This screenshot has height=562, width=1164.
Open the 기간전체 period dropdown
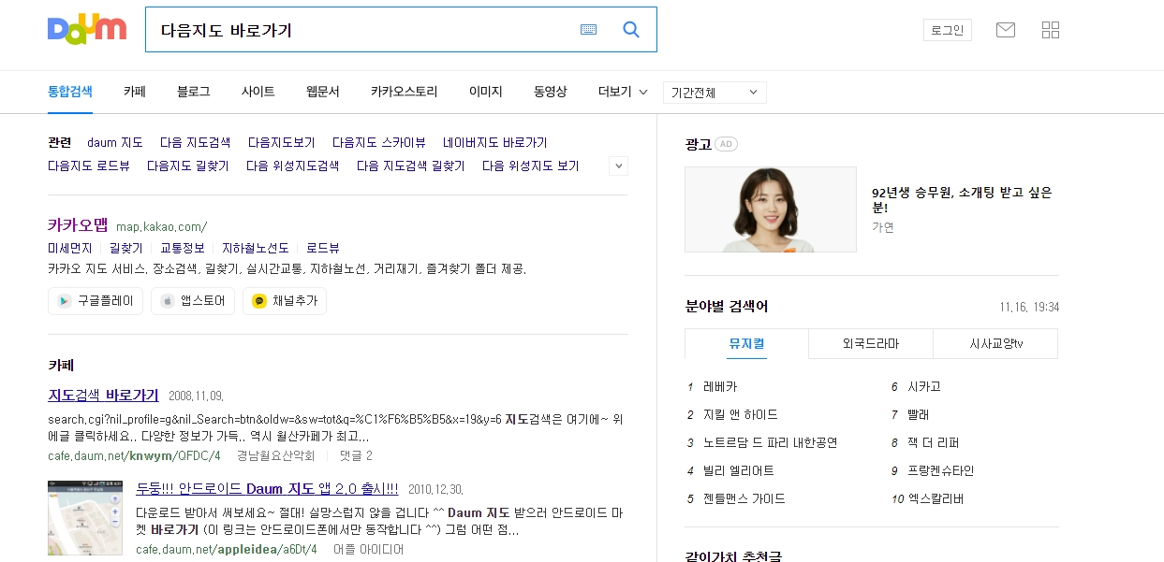pyautogui.click(x=715, y=93)
